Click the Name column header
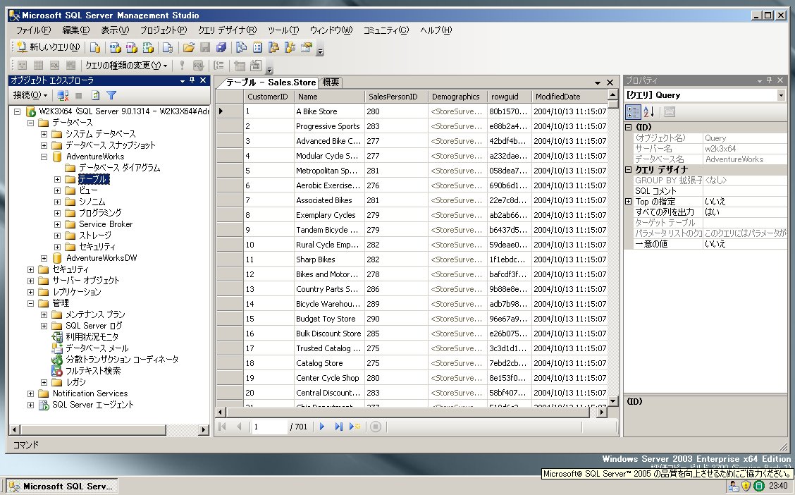Screen dimensions: 795x495 tap(329, 97)
